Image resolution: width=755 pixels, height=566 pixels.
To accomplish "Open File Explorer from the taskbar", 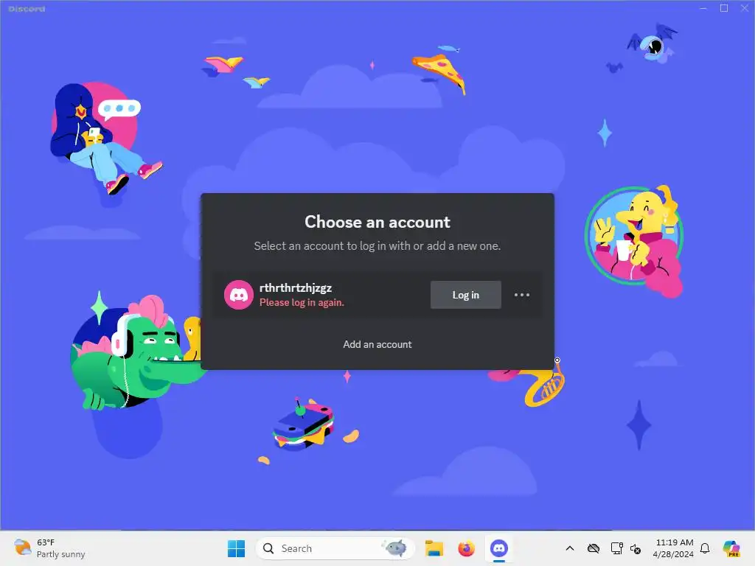I will click(x=434, y=548).
